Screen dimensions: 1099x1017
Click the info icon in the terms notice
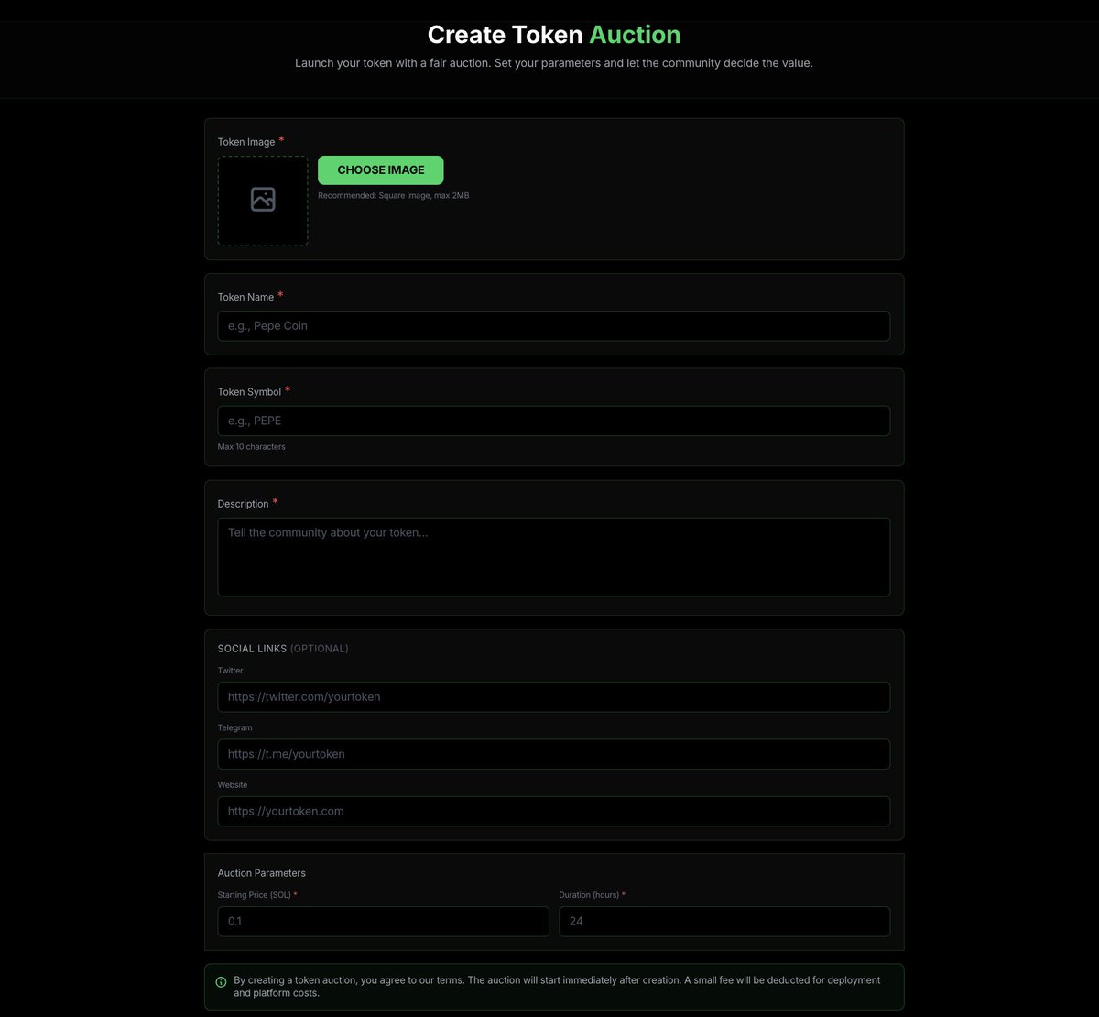coord(221,981)
